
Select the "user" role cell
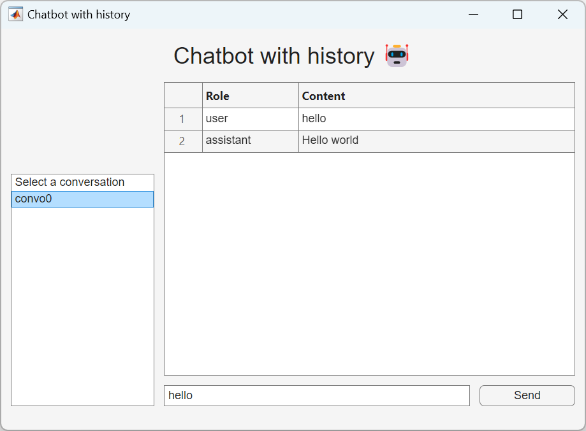250,119
